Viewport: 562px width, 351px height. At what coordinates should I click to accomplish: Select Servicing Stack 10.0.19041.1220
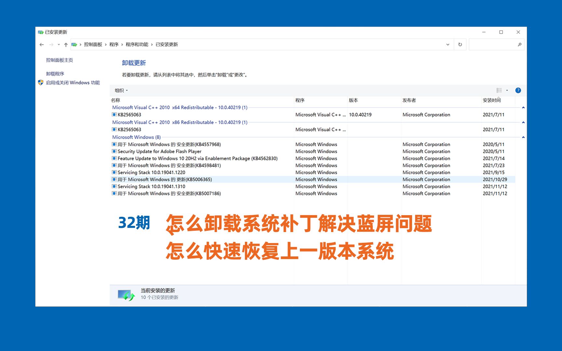[313, 173]
